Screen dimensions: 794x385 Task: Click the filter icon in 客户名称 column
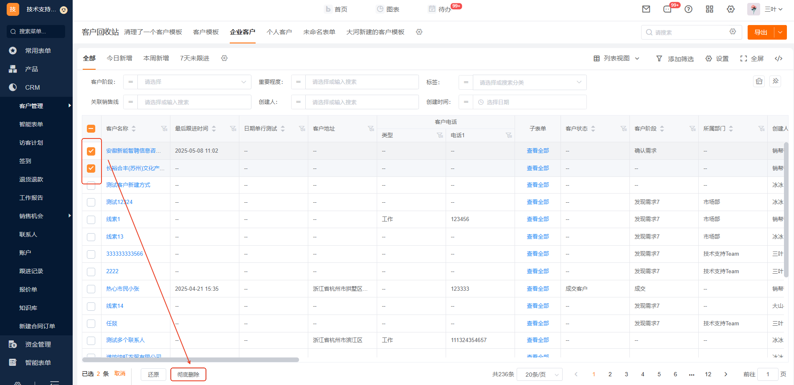click(164, 128)
